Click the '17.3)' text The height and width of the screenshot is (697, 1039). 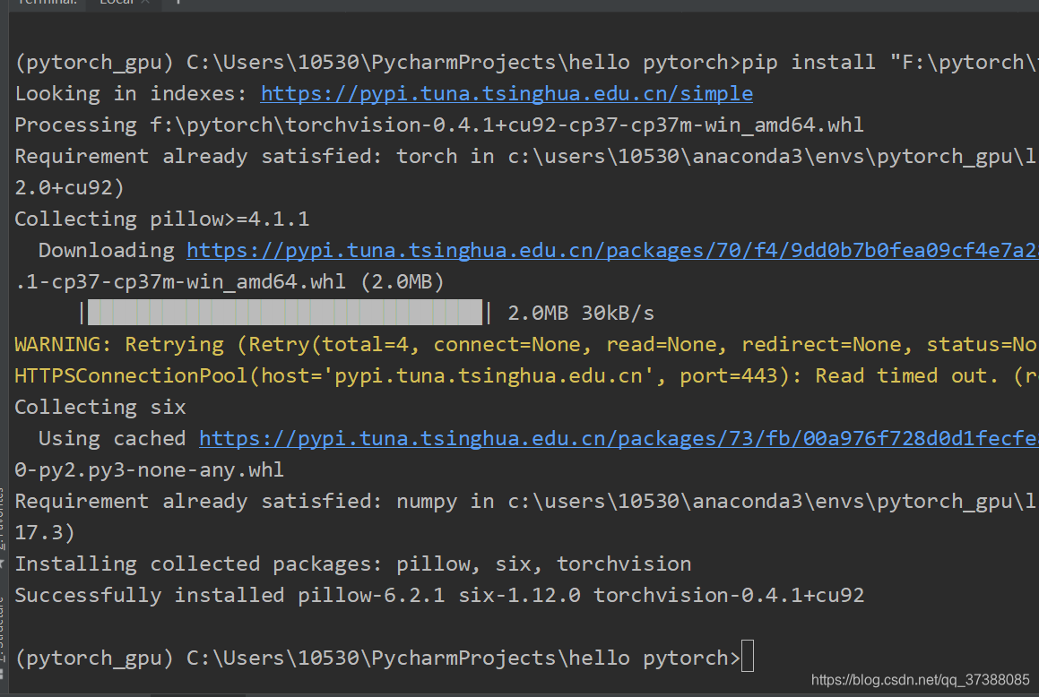(45, 532)
